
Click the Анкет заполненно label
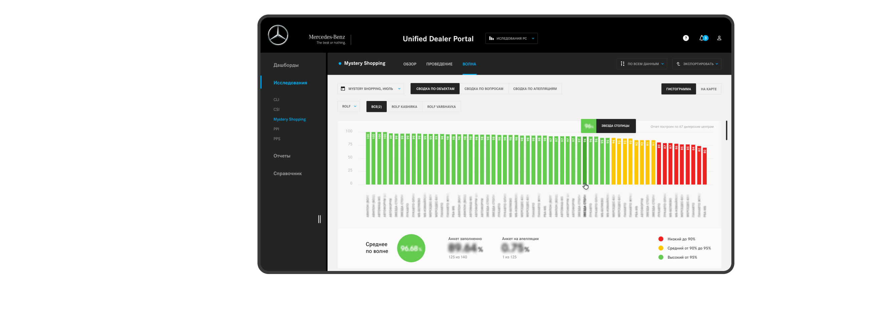(x=465, y=239)
